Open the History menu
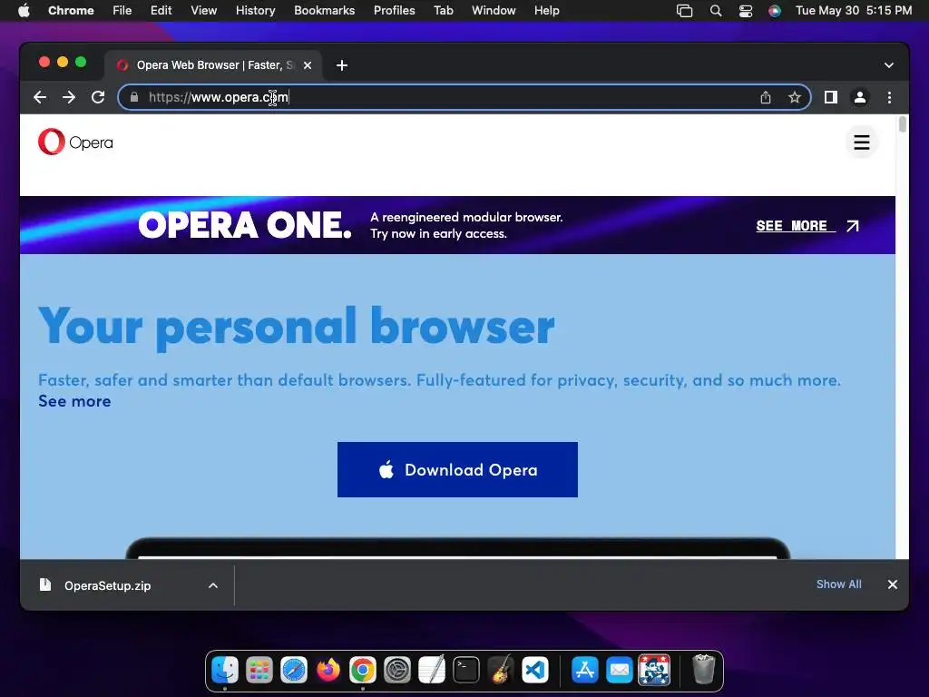929x697 pixels. (x=255, y=11)
